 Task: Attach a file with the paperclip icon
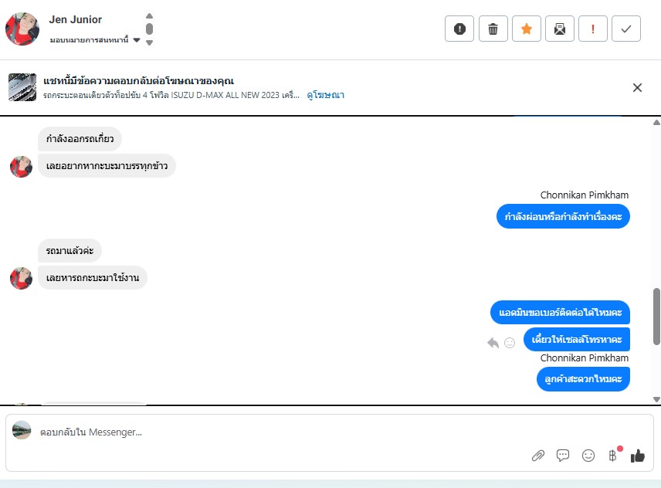coord(538,456)
